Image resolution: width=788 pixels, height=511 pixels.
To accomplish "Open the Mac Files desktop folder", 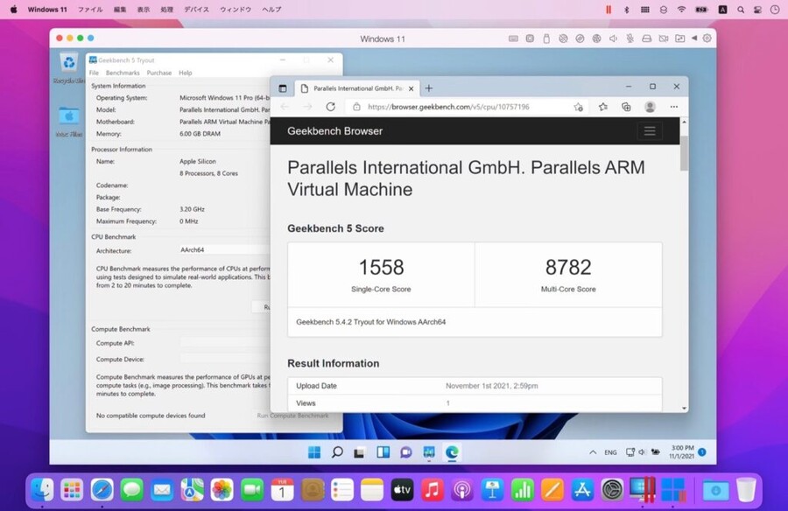I will tap(69, 122).
